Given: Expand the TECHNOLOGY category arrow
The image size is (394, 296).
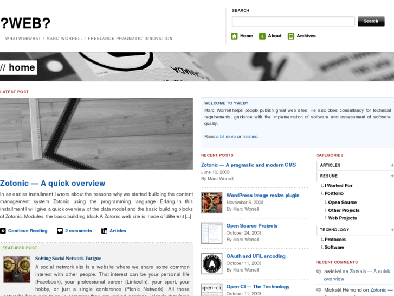Looking at the screenshot, I should (392, 230).
